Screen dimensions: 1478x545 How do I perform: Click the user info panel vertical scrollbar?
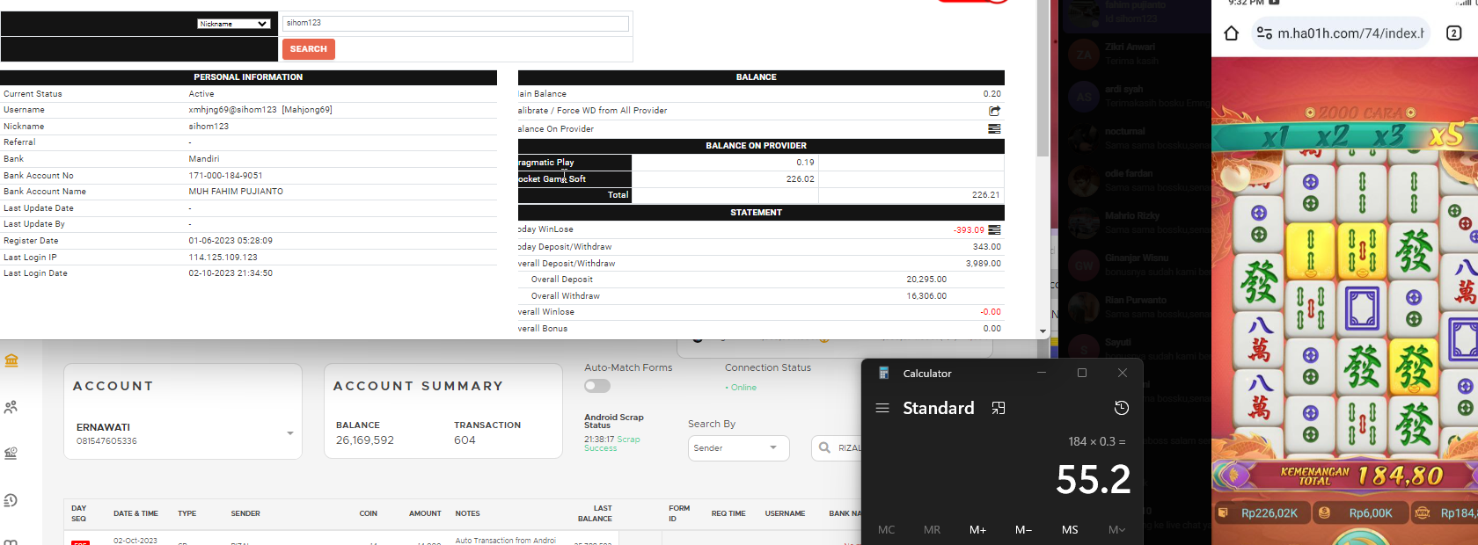point(1043,79)
